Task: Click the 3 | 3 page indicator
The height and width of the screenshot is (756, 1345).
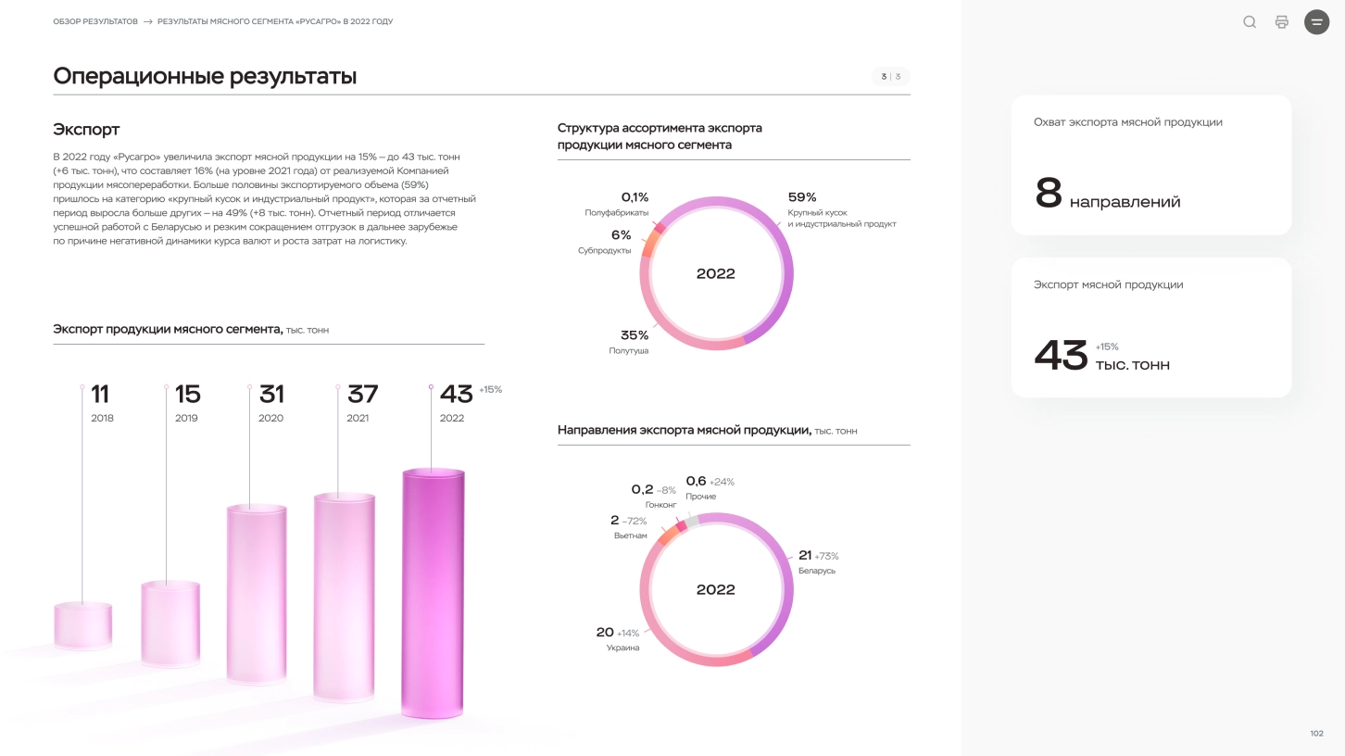Action: [890, 77]
